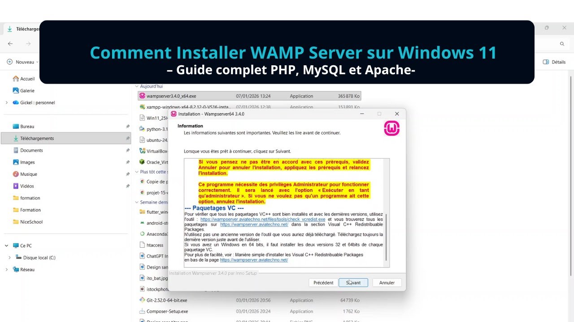Click the Explorer back arrow
Screen dimensions: 574x322
(x=10, y=43)
